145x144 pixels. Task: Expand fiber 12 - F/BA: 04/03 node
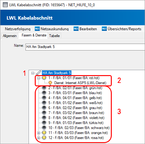[39, 138]
